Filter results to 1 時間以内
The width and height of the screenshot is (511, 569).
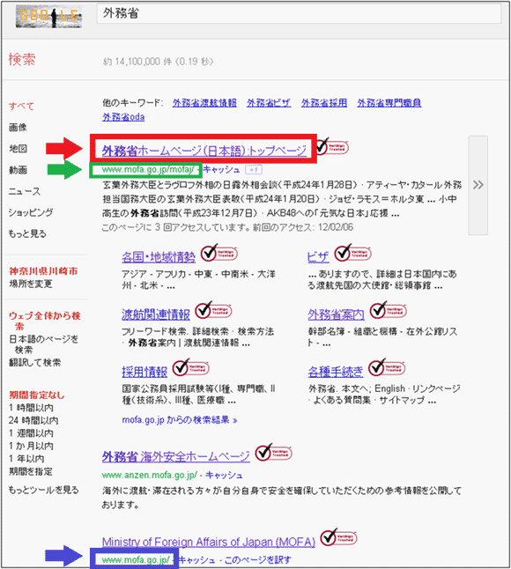(x=31, y=408)
